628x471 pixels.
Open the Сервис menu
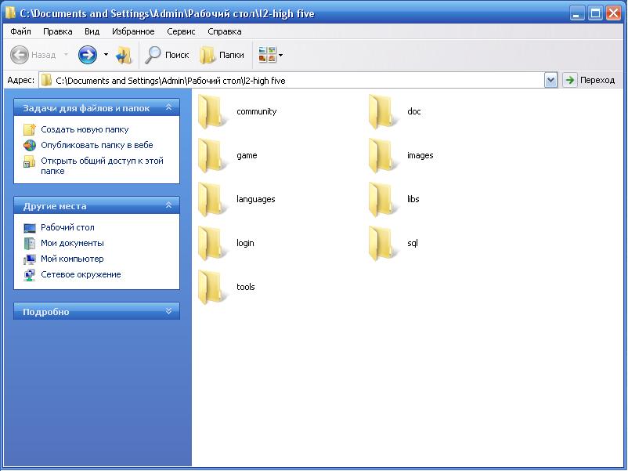coord(181,31)
